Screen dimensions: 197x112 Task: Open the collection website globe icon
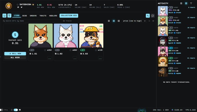click(x=18, y=7)
